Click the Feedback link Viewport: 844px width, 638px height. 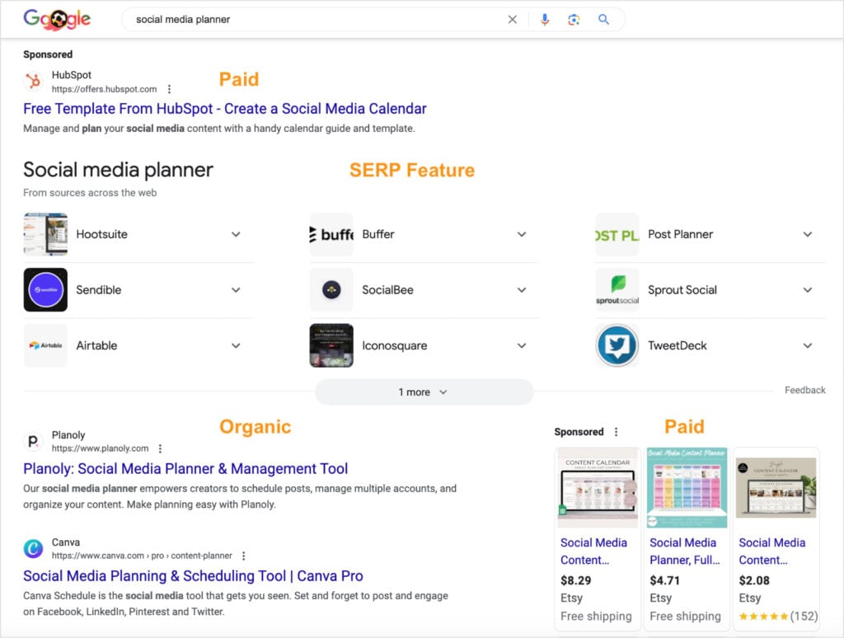pos(804,389)
